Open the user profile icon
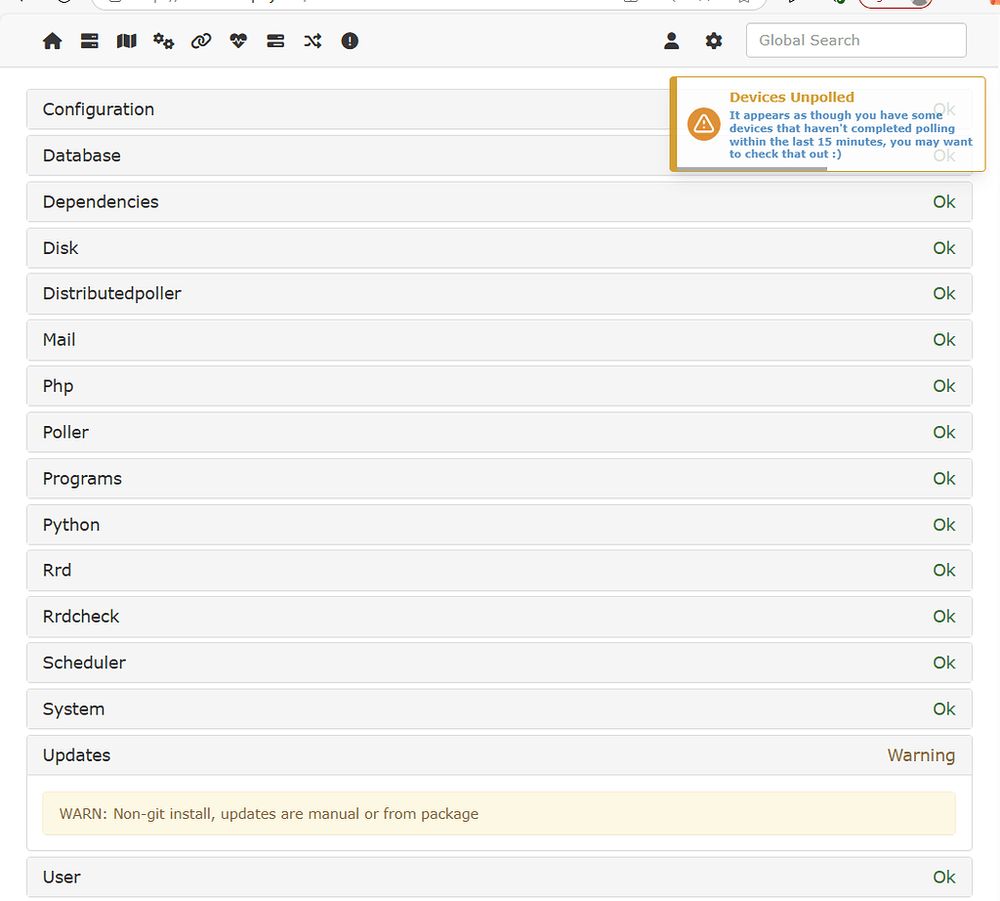Viewport: 1000px width, 901px height. [671, 41]
